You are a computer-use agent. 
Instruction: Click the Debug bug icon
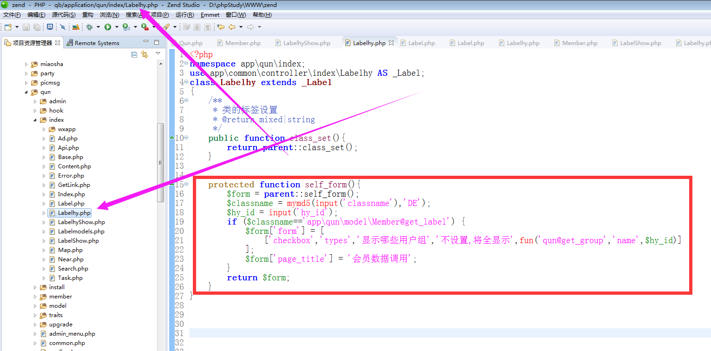(89, 27)
